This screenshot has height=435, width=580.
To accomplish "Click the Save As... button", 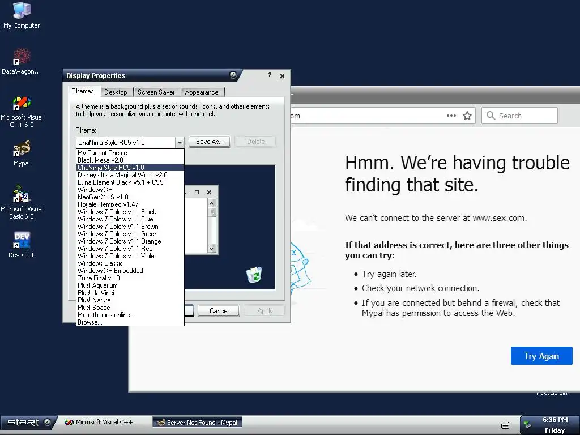I will (x=210, y=142).
